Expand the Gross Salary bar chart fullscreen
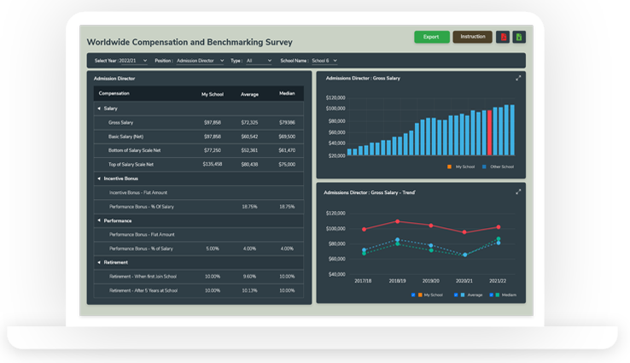630x363 pixels. pyautogui.click(x=518, y=79)
